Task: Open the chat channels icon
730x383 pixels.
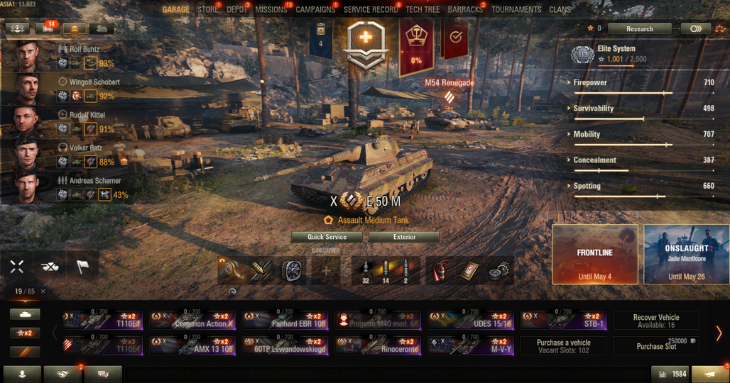Action: point(104,374)
